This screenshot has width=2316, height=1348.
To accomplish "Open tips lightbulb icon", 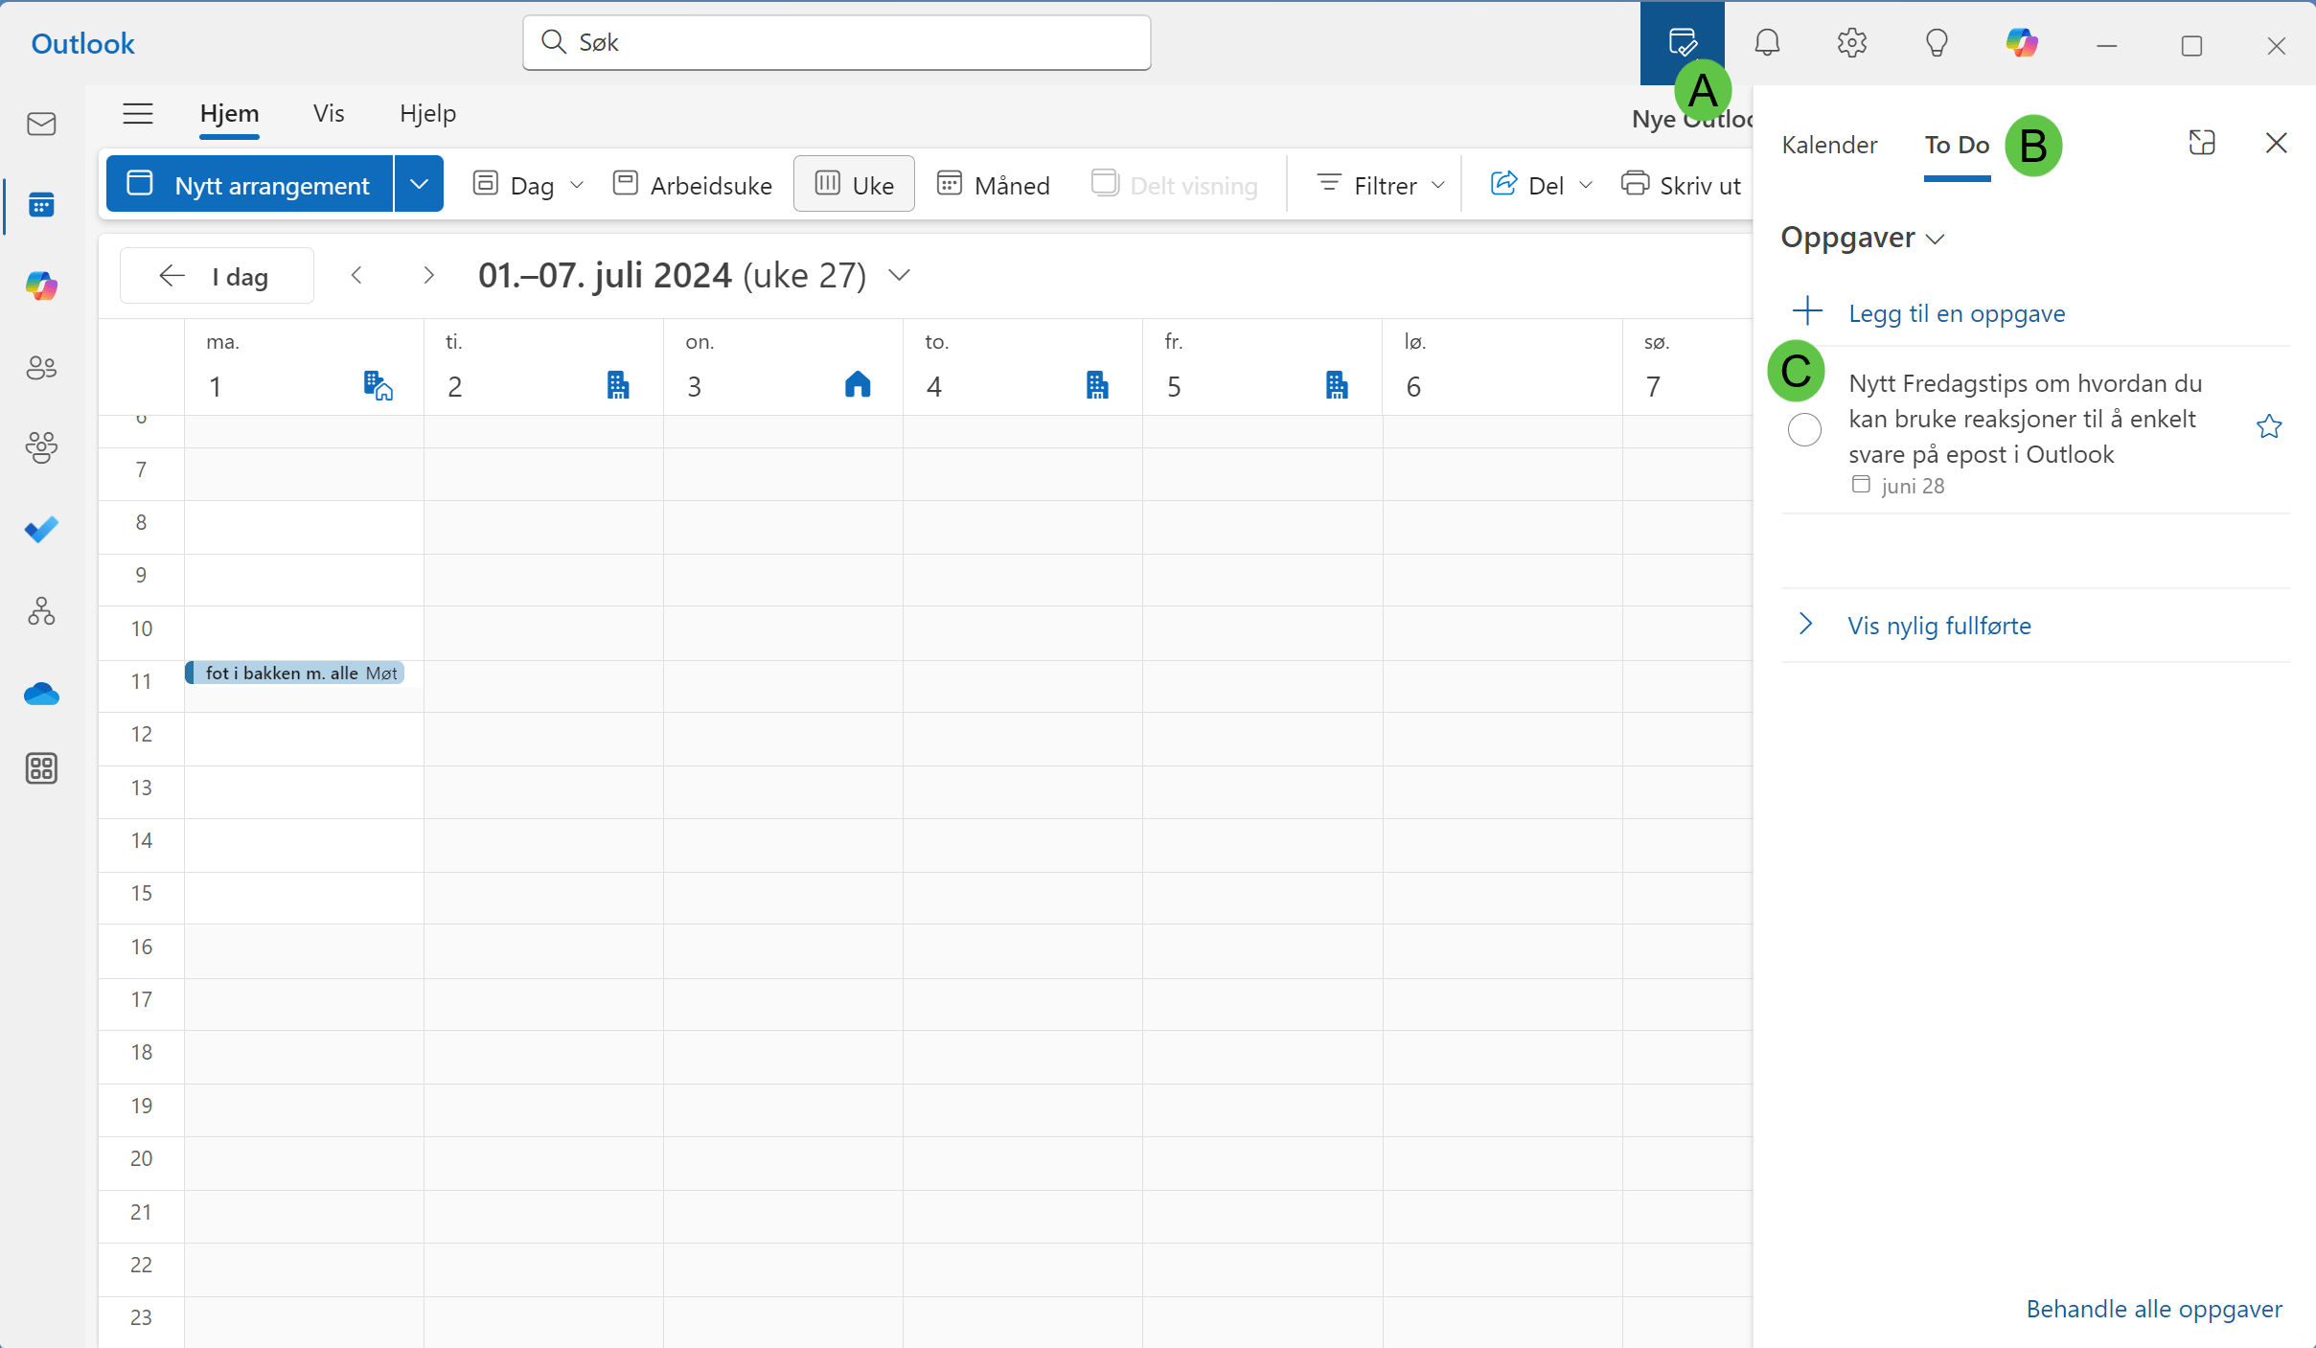I will pos(1937,43).
